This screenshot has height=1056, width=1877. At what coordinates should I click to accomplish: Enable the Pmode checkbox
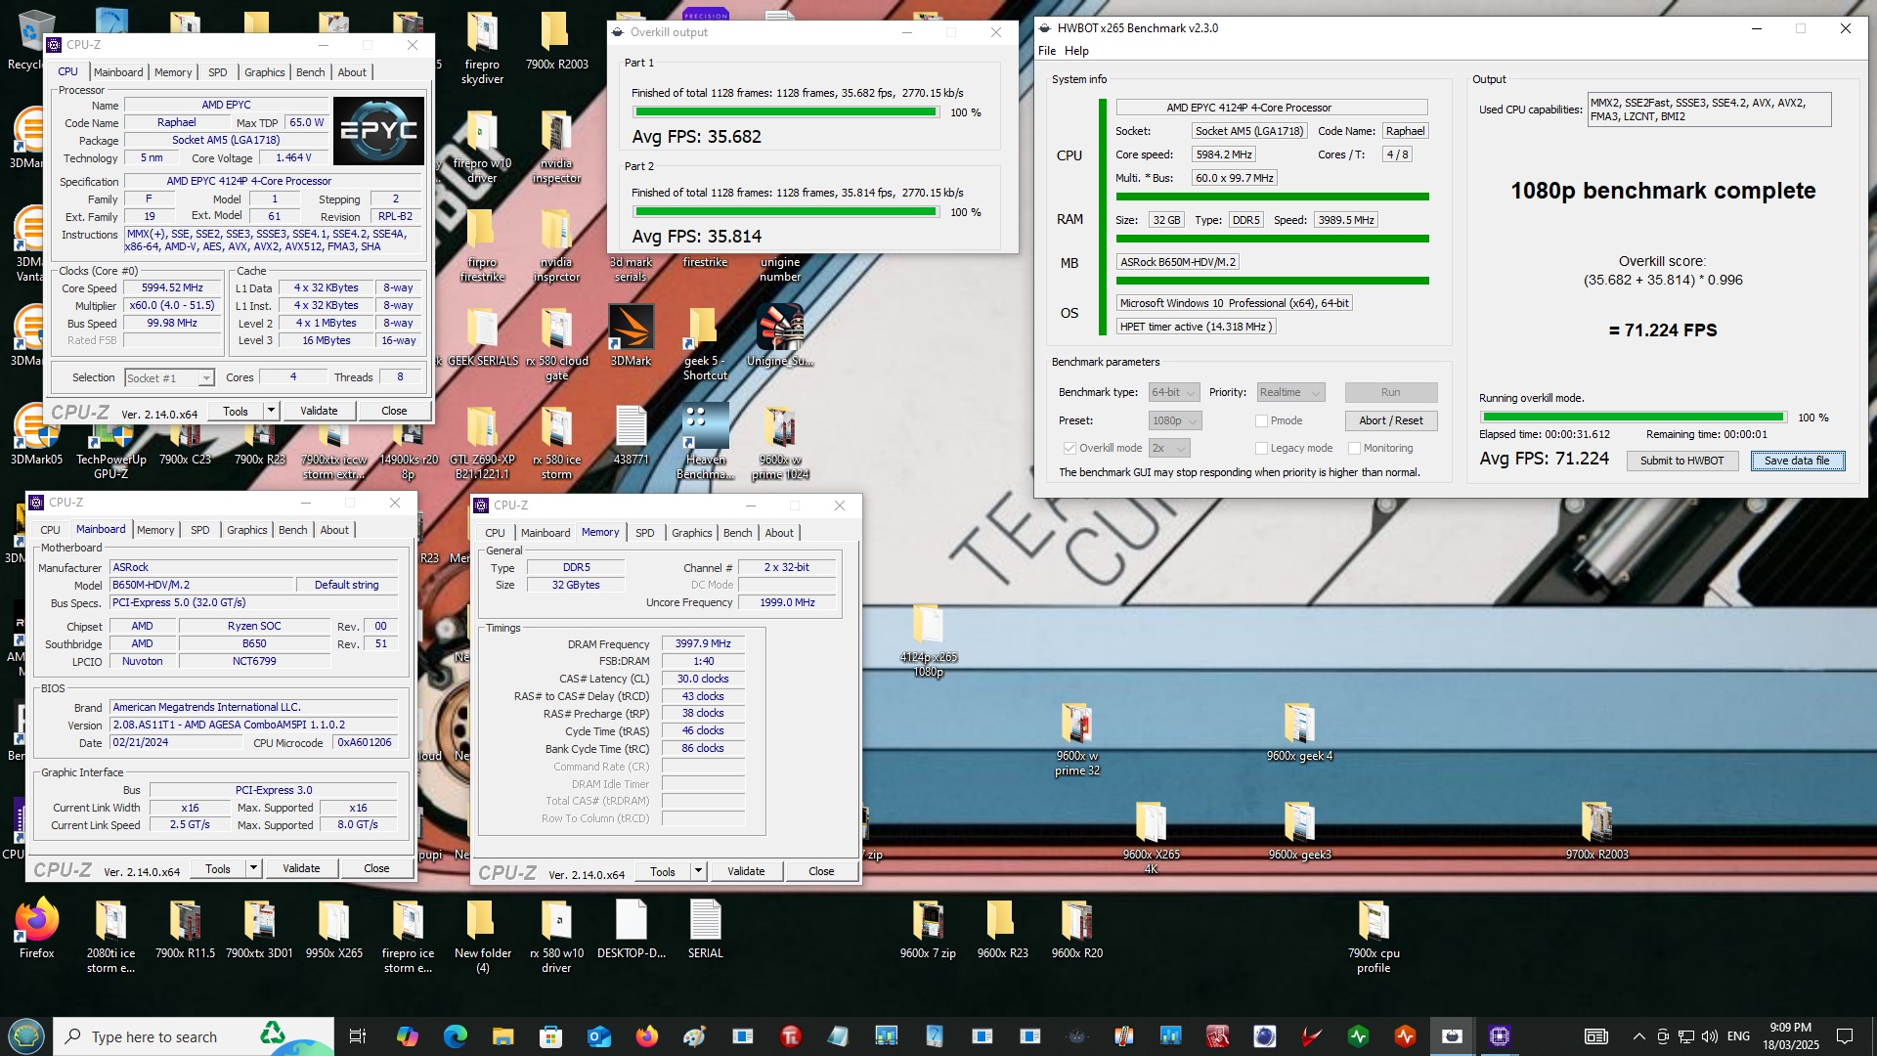point(1261,420)
